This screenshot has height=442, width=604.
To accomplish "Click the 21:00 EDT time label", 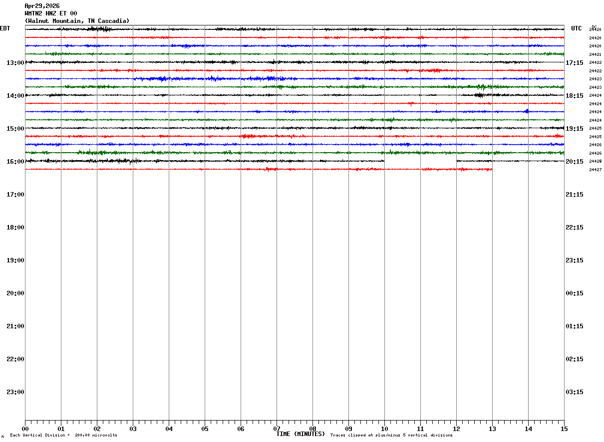I will click(x=15, y=326).
